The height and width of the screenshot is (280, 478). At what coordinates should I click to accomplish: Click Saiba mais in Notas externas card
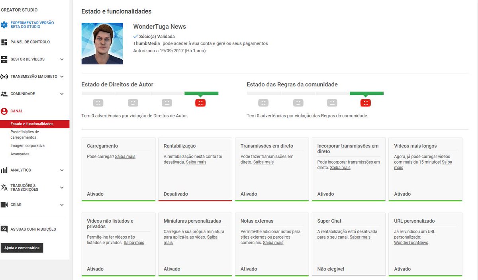click(x=273, y=243)
